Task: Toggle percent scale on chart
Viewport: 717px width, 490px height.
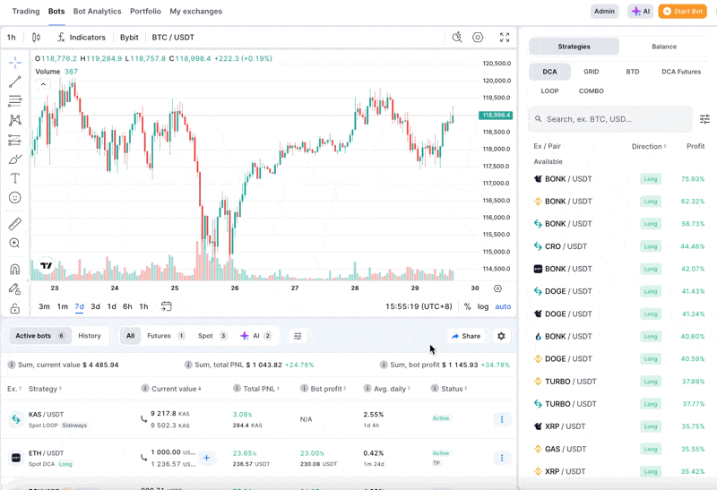Action: click(x=467, y=306)
